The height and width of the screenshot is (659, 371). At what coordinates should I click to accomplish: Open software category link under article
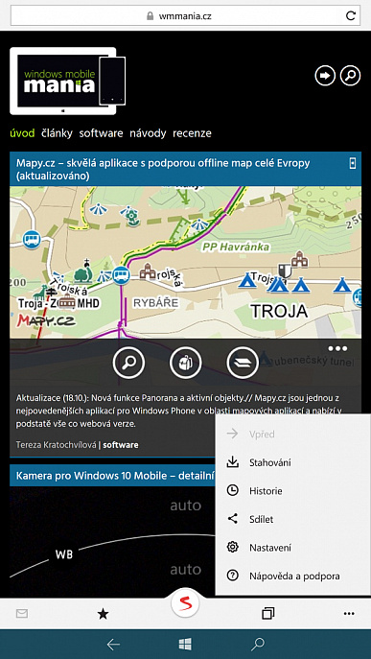pos(121,445)
